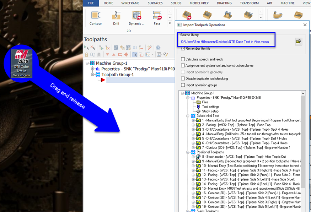Image resolution: width=311 pixels, height=212 pixels.
Task: Select operation 7 - Contour Engrave Number 1
Action: (x=246, y=148)
